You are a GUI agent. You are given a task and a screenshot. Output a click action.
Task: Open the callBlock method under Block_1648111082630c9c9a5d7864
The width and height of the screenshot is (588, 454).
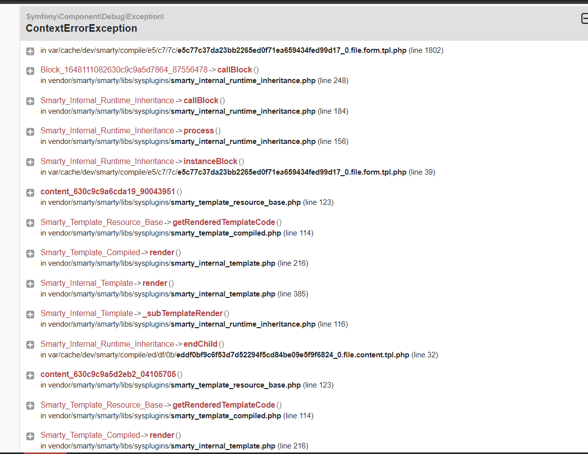[x=234, y=69]
